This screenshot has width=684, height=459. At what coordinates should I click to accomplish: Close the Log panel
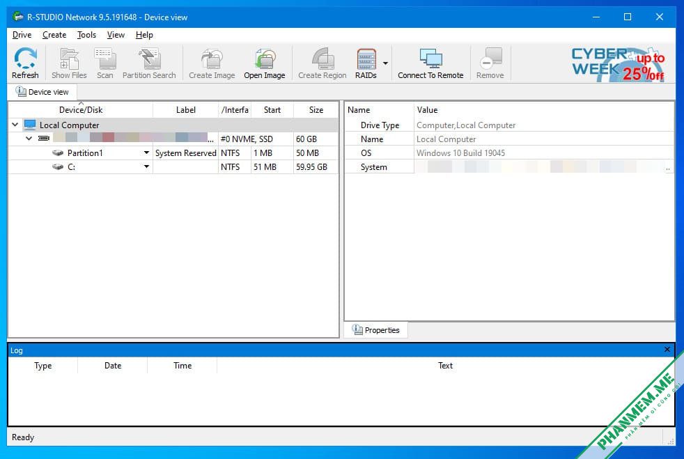[667, 350]
